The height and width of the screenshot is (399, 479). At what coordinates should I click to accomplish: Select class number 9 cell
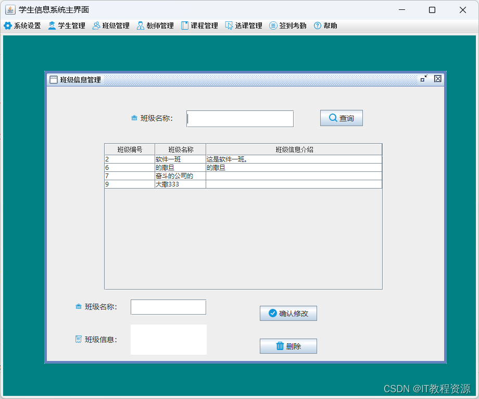pos(130,184)
